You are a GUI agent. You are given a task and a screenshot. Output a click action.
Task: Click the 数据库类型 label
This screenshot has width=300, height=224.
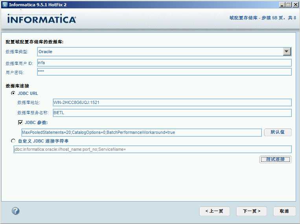17,52
